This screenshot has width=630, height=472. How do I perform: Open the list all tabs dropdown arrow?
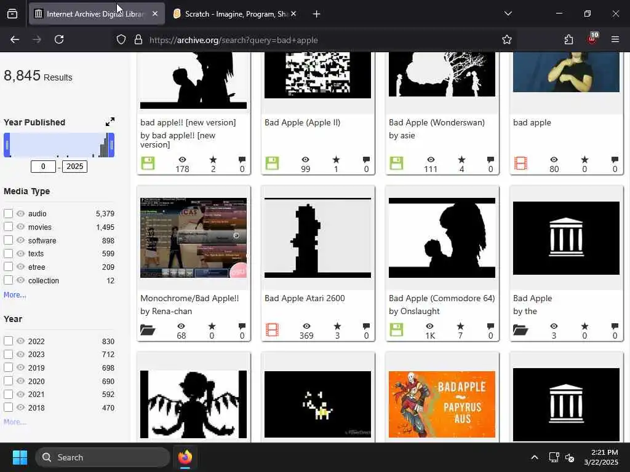click(508, 14)
